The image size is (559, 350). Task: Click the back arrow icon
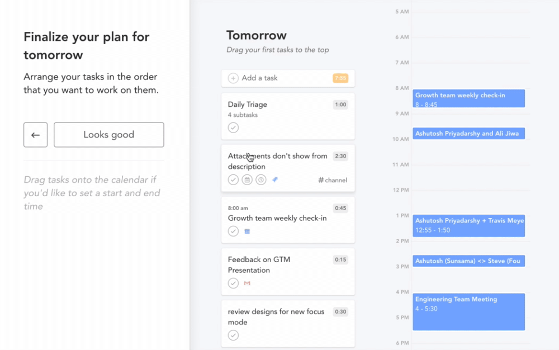point(35,134)
